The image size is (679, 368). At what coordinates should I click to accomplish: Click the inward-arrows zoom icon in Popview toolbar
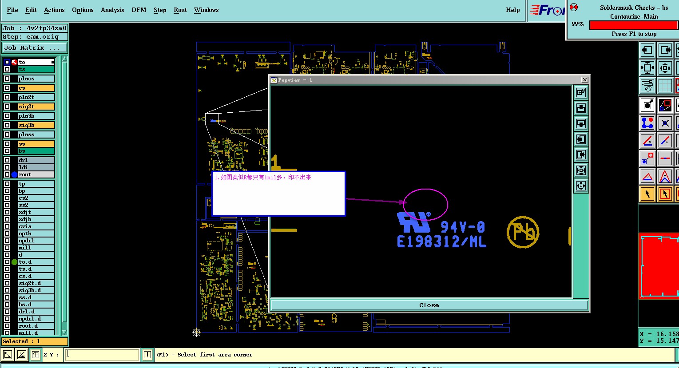581,170
